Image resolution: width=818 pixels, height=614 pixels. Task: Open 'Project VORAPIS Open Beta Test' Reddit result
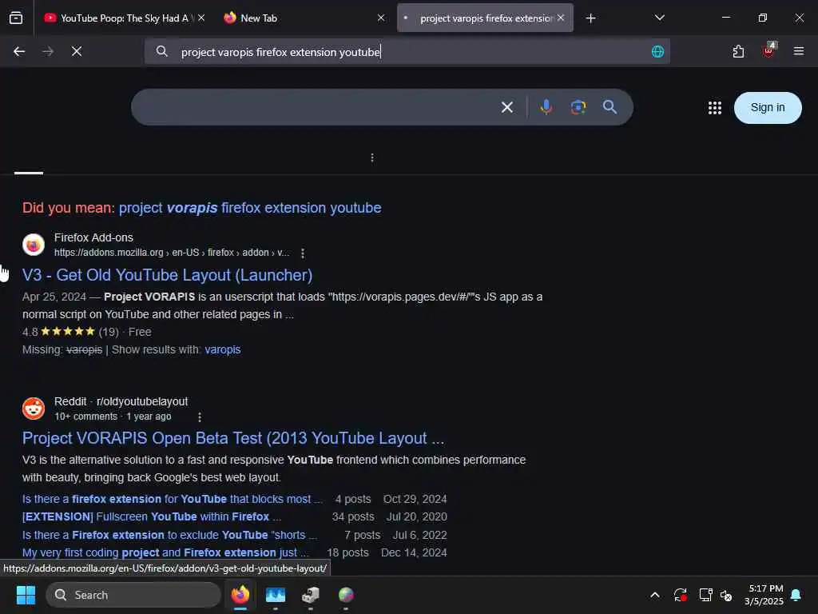click(x=233, y=439)
